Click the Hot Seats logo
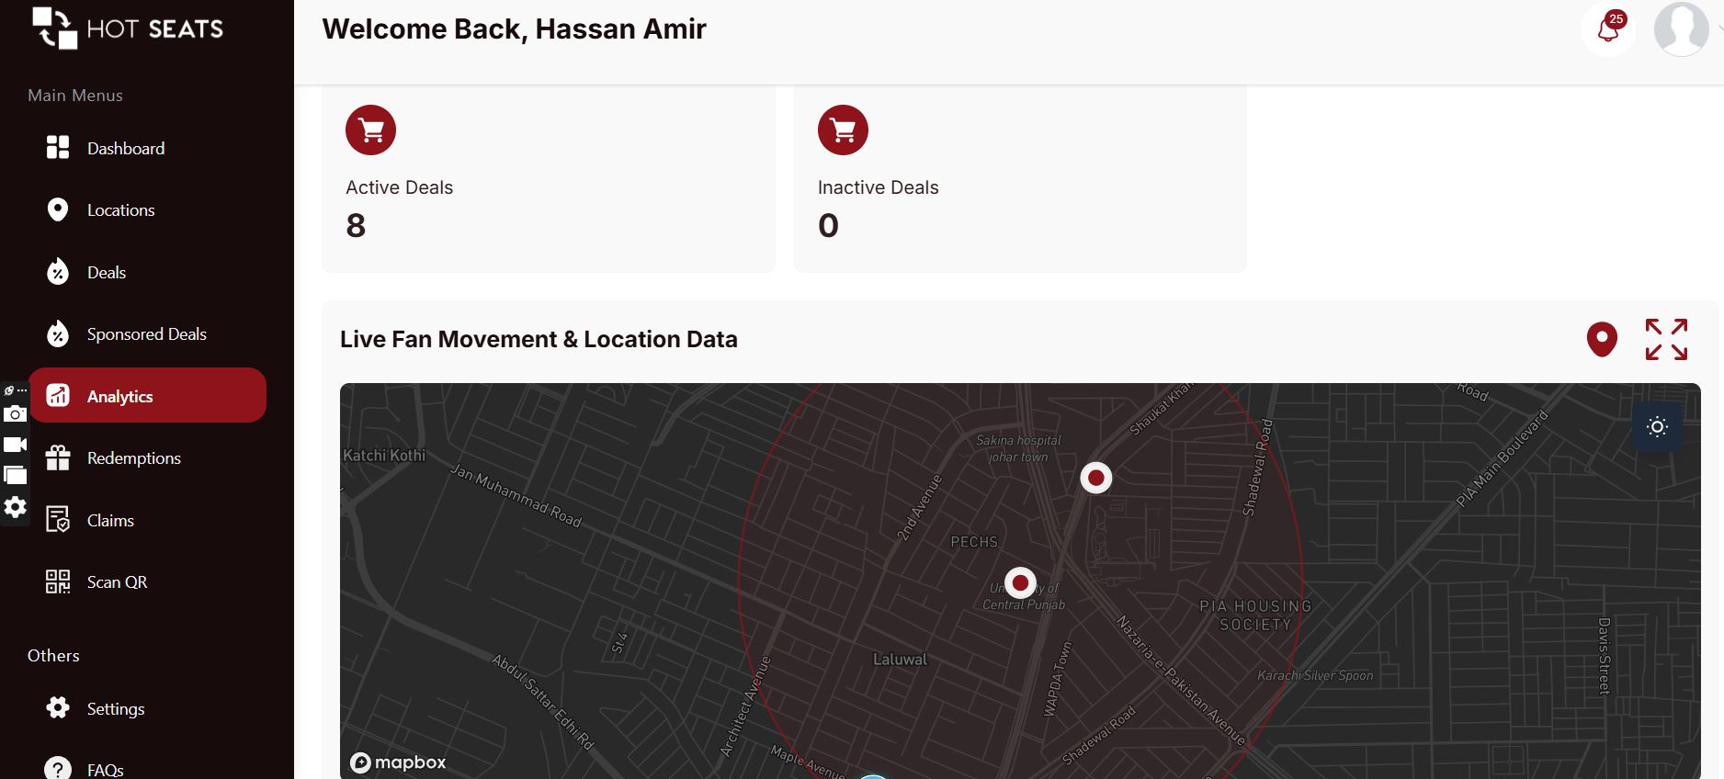This screenshot has height=779, width=1724. point(128,28)
